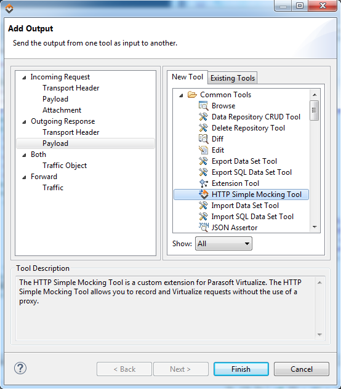Select Attachment under Incoming Request
This screenshot has width=341, height=389.
pyautogui.click(x=62, y=110)
